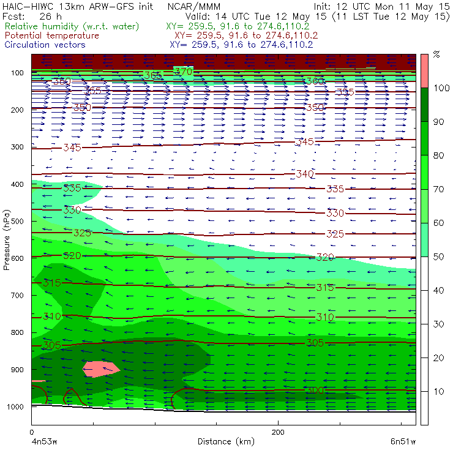The width and height of the screenshot is (453, 453).
Task: Click green 'Relative humidity (w.r.t. water)' legend
Action: [72, 26]
